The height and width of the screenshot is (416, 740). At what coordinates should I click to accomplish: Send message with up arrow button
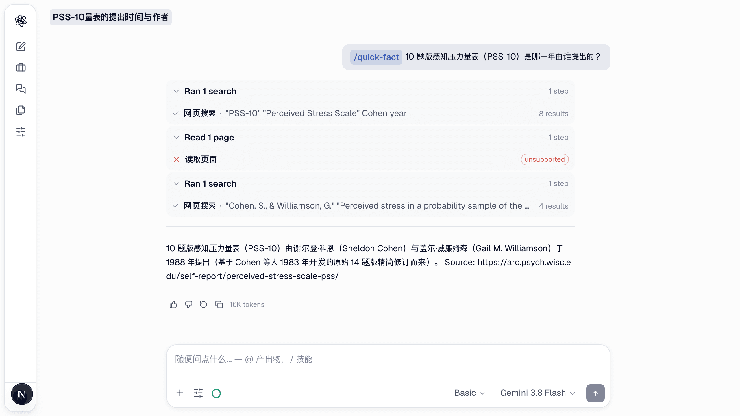pos(595,393)
